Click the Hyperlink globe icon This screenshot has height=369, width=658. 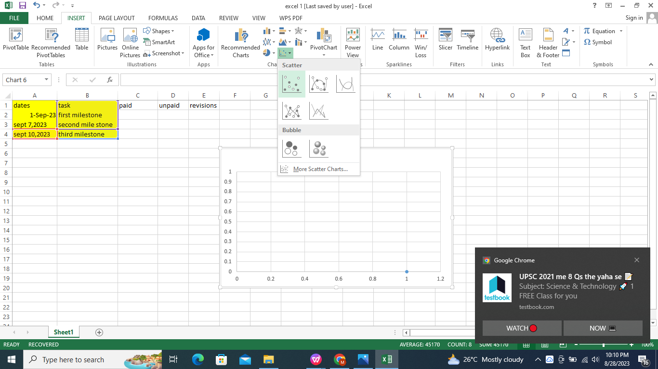pos(497,35)
